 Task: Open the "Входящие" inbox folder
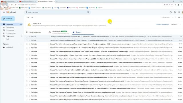pos(12,24)
